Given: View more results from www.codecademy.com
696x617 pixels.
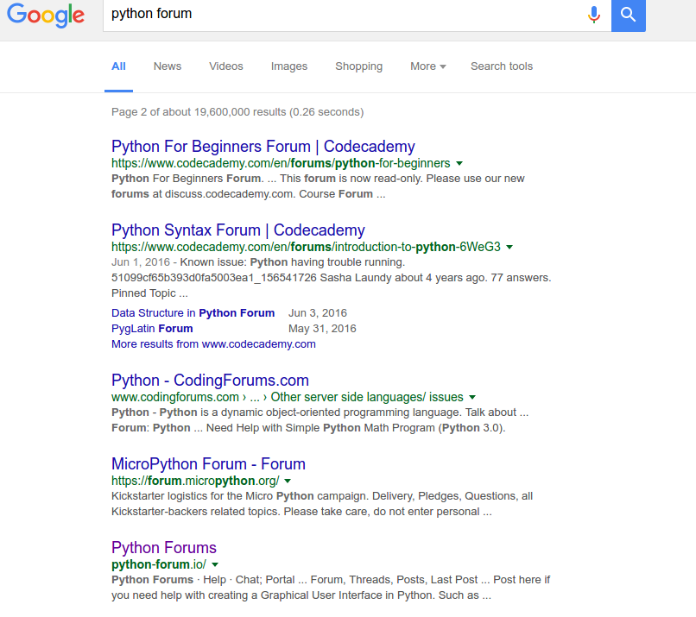Looking at the screenshot, I should point(213,344).
